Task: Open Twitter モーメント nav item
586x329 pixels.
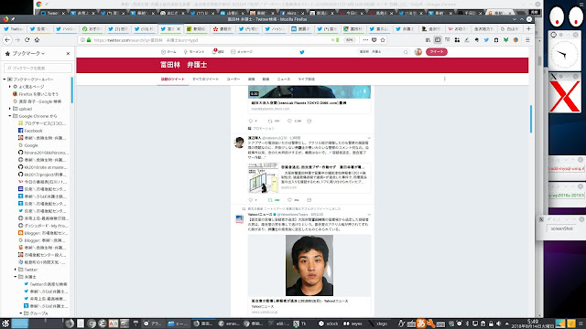Action: (x=194, y=52)
